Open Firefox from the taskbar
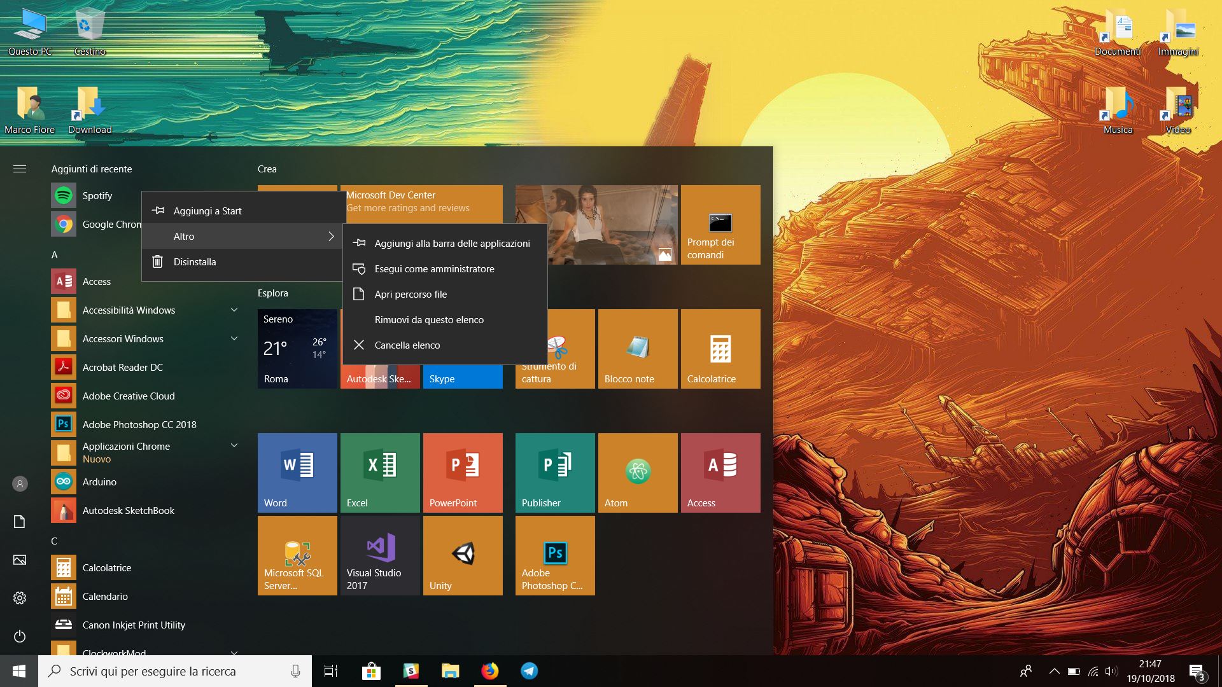Viewport: 1222px width, 687px height. tap(489, 670)
